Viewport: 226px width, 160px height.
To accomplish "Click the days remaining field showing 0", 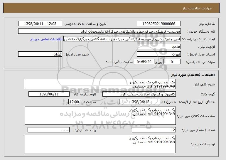I will (172, 62).
